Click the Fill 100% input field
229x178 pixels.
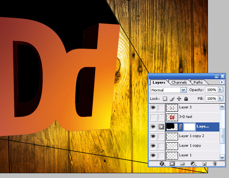212,99
